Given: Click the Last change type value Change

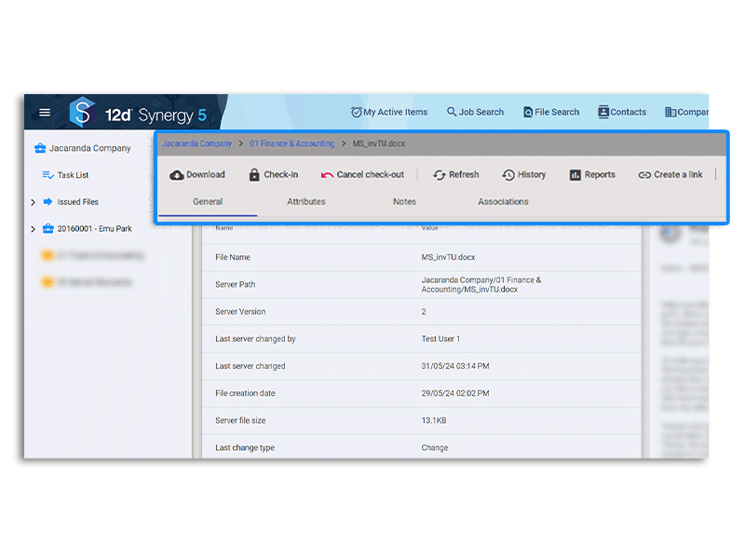Looking at the screenshot, I should pos(435,448).
